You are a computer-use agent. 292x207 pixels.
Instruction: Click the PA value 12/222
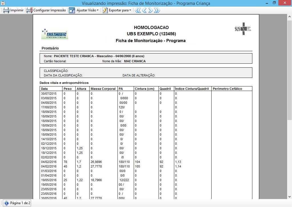[x=124, y=180]
